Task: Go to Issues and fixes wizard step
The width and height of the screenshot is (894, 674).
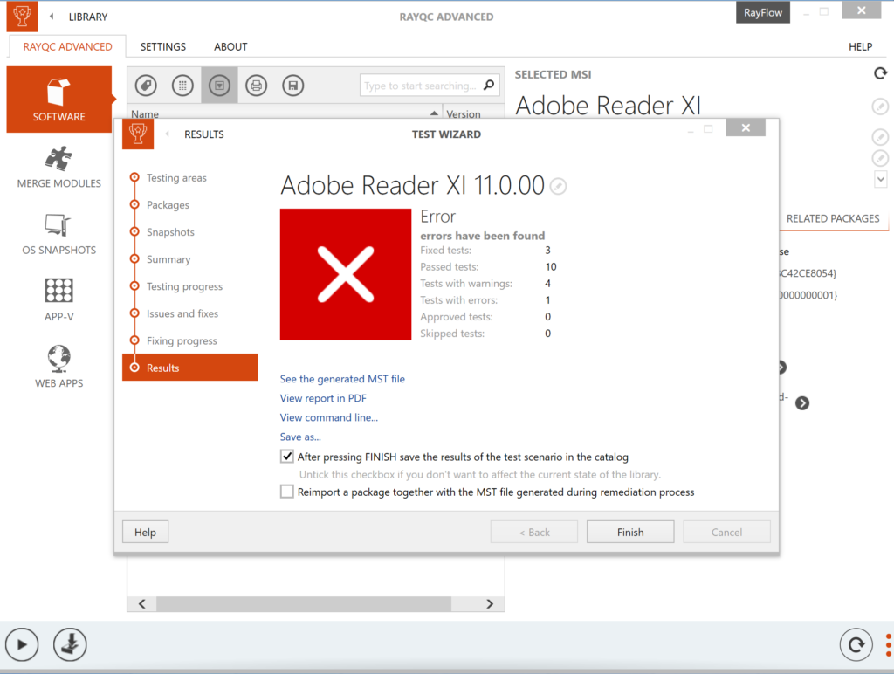Action: click(x=182, y=313)
